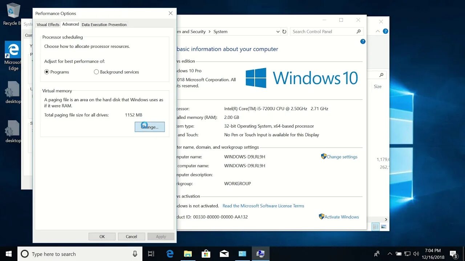
Task: Click the search magnifier in Control Panel
Action: coord(359,32)
